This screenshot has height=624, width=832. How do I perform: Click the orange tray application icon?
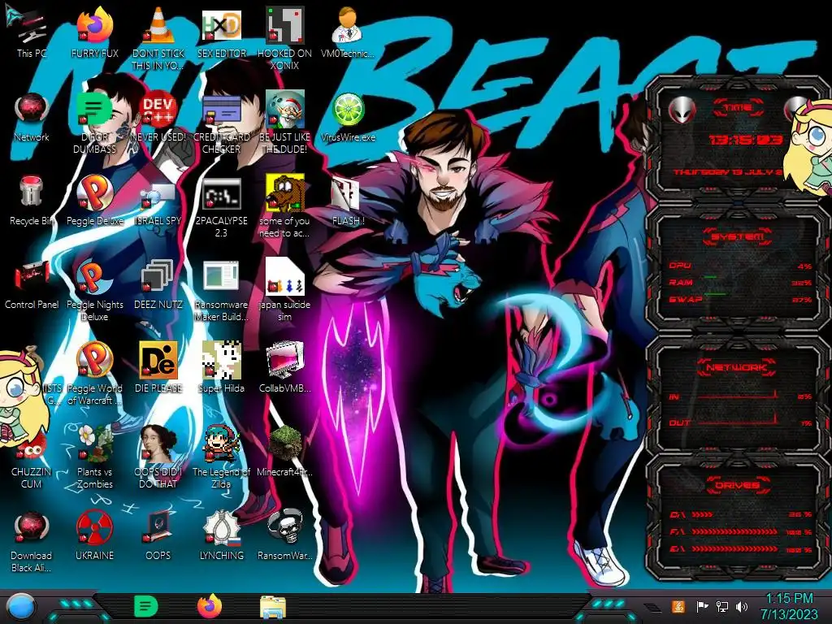pos(678,606)
